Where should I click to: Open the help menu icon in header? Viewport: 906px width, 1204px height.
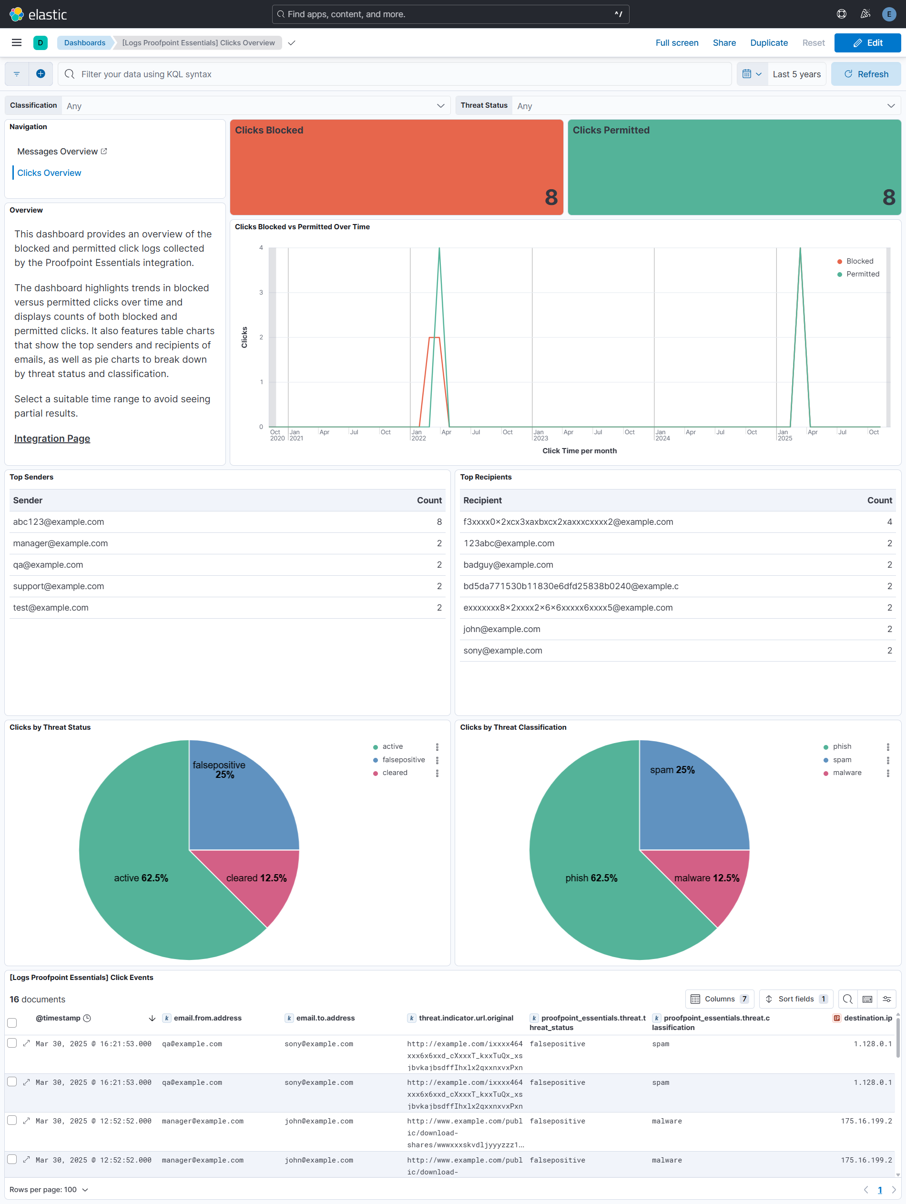pyautogui.click(x=841, y=14)
